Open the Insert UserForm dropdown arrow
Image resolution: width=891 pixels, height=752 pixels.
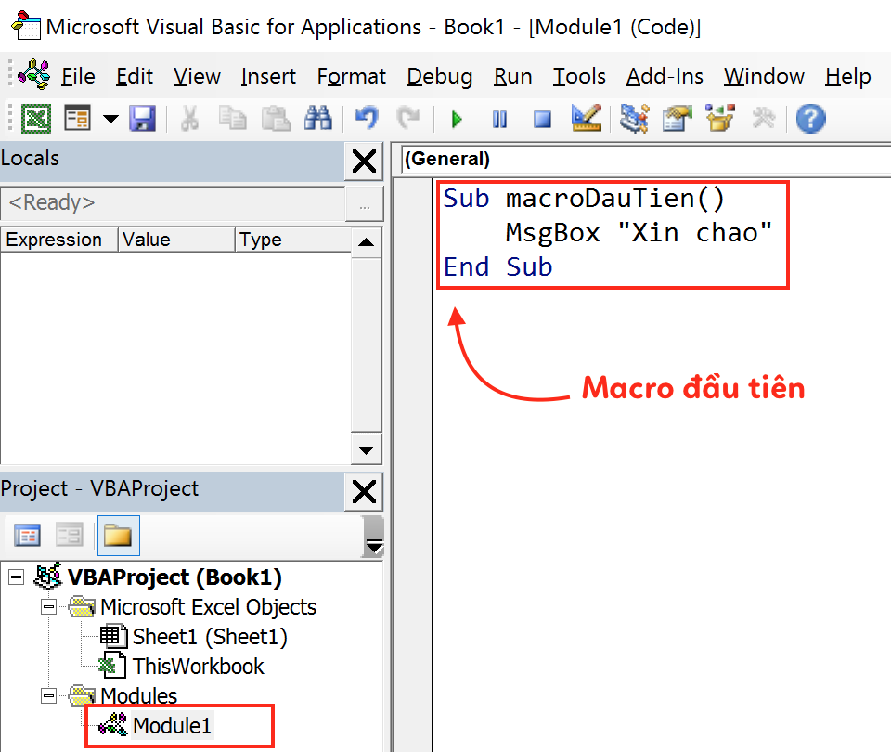pos(109,119)
